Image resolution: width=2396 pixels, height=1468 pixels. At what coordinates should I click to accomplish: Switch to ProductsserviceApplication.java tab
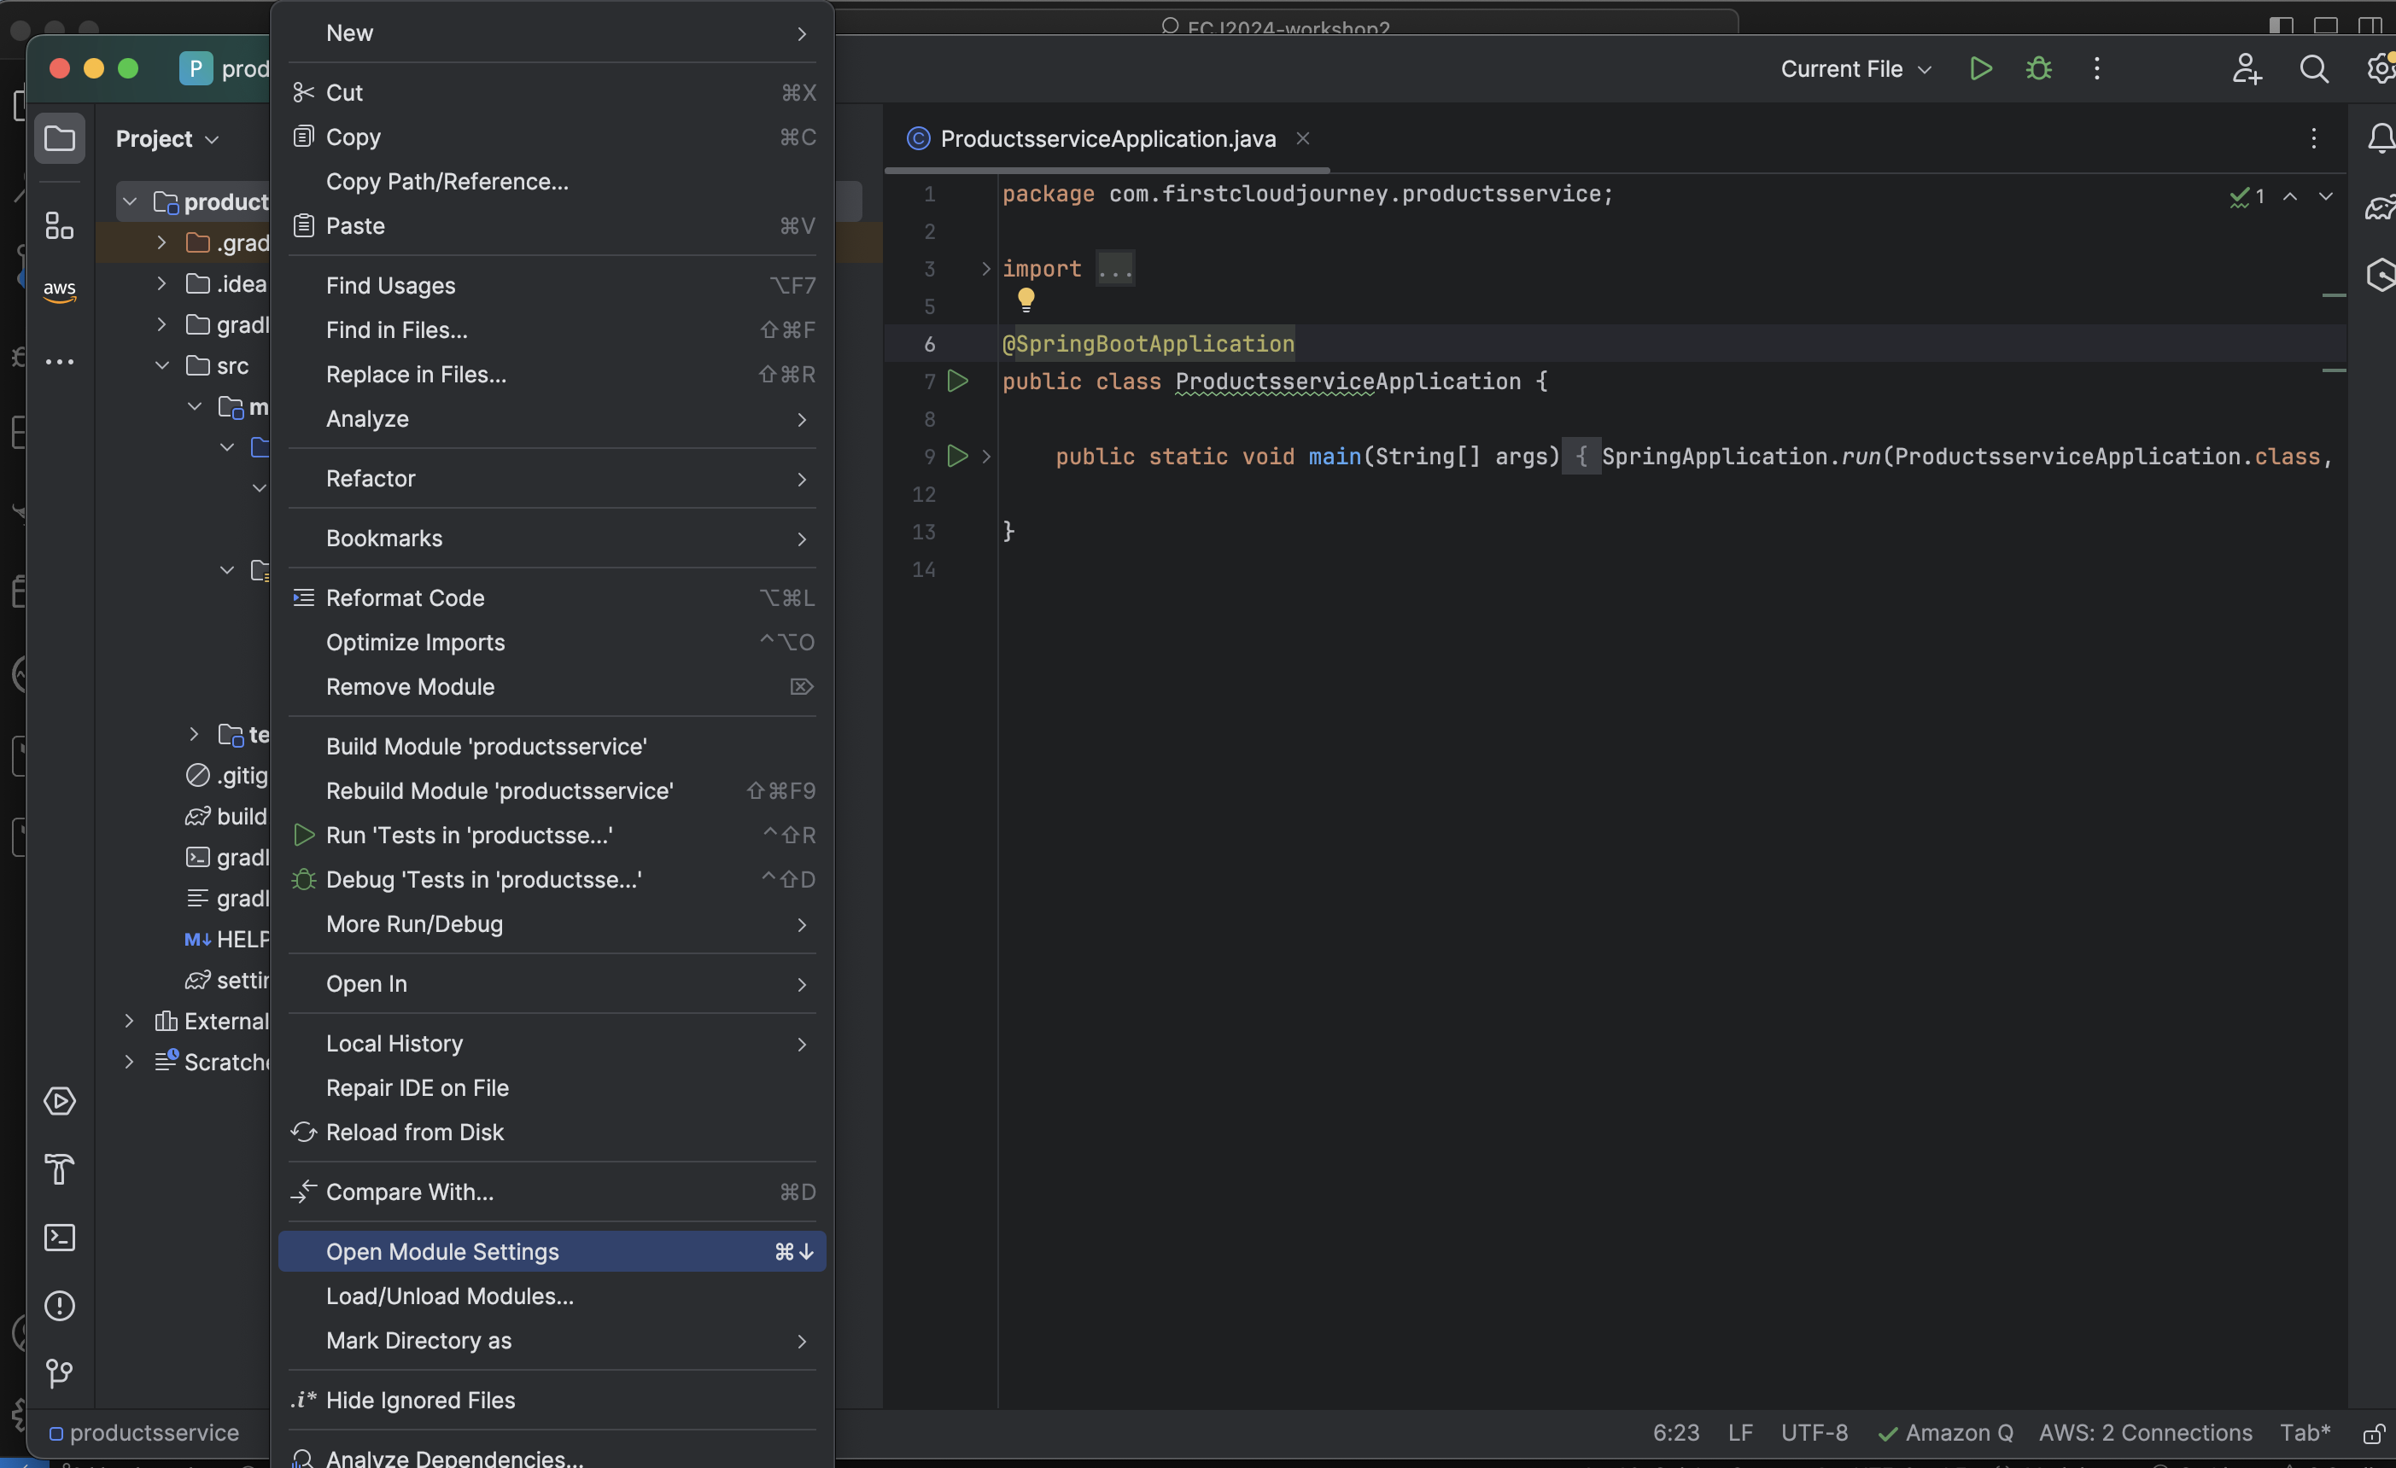pos(1107,138)
